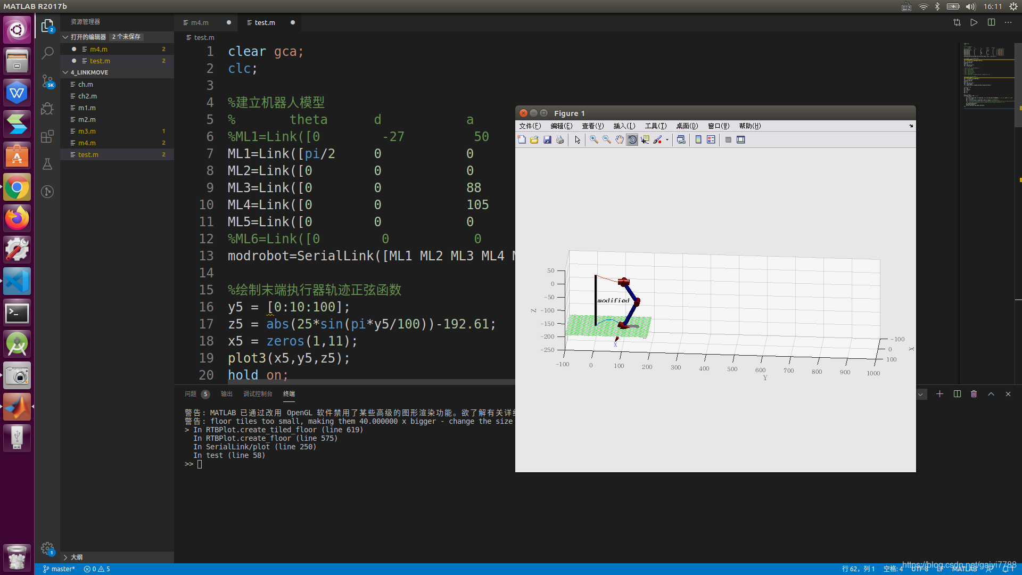Screen dimensions: 1022x575
Task: Open the compare changes icon in editor toolbar
Action: [957, 22]
